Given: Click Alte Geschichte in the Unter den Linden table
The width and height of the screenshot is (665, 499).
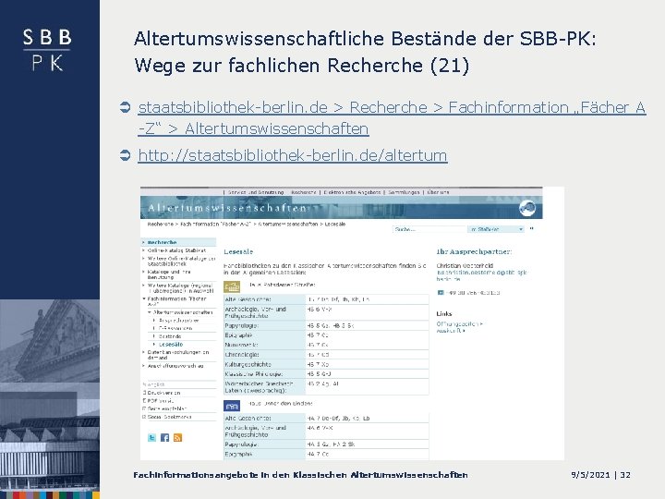Looking at the screenshot, I should point(248,418).
